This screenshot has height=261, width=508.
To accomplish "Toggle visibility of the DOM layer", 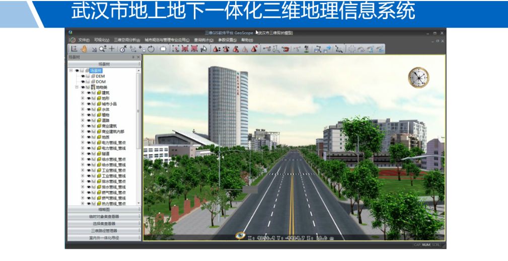I will (83, 81).
